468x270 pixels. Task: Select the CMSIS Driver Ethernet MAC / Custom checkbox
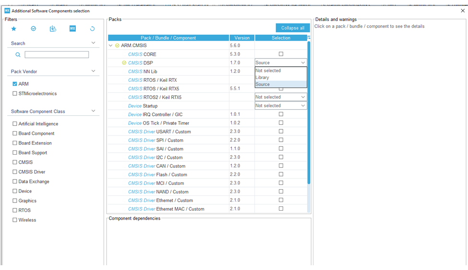click(281, 209)
